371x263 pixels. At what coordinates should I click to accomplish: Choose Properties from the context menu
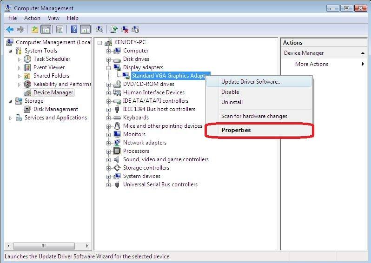236,130
